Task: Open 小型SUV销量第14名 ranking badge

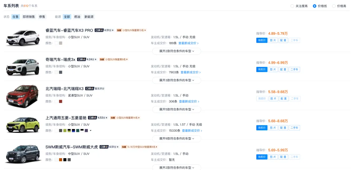Action: click(x=125, y=118)
